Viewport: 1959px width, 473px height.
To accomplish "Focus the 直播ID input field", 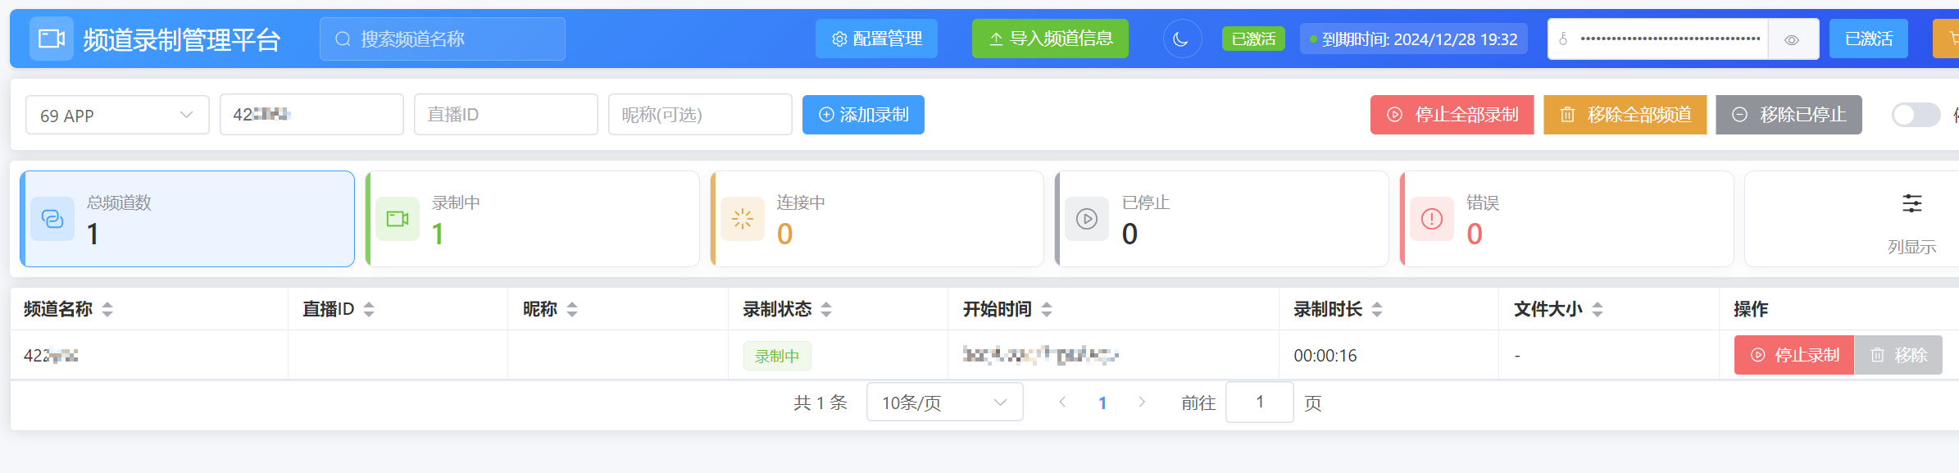I will pyautogui.click(x=505, y=115).
